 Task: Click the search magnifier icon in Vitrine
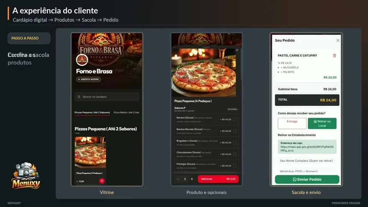point(79,97)
